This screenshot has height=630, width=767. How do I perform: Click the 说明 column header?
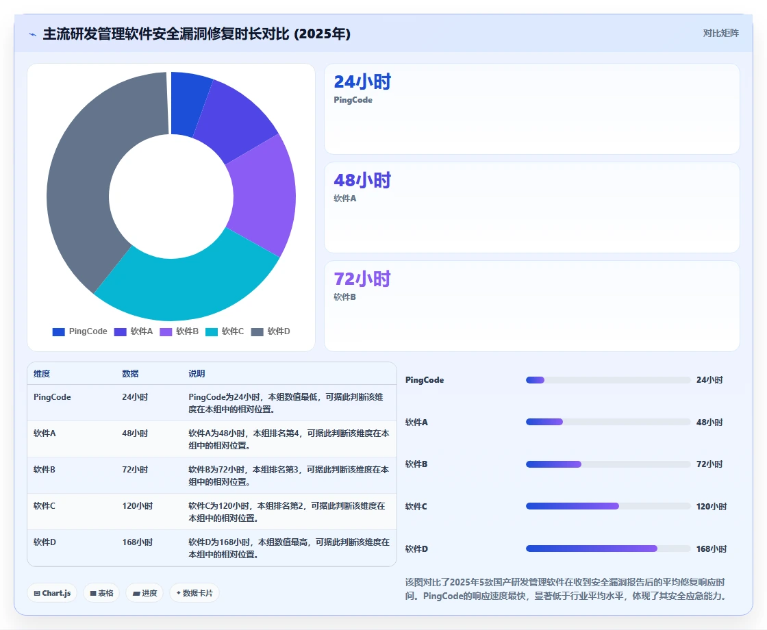point(197,374)
